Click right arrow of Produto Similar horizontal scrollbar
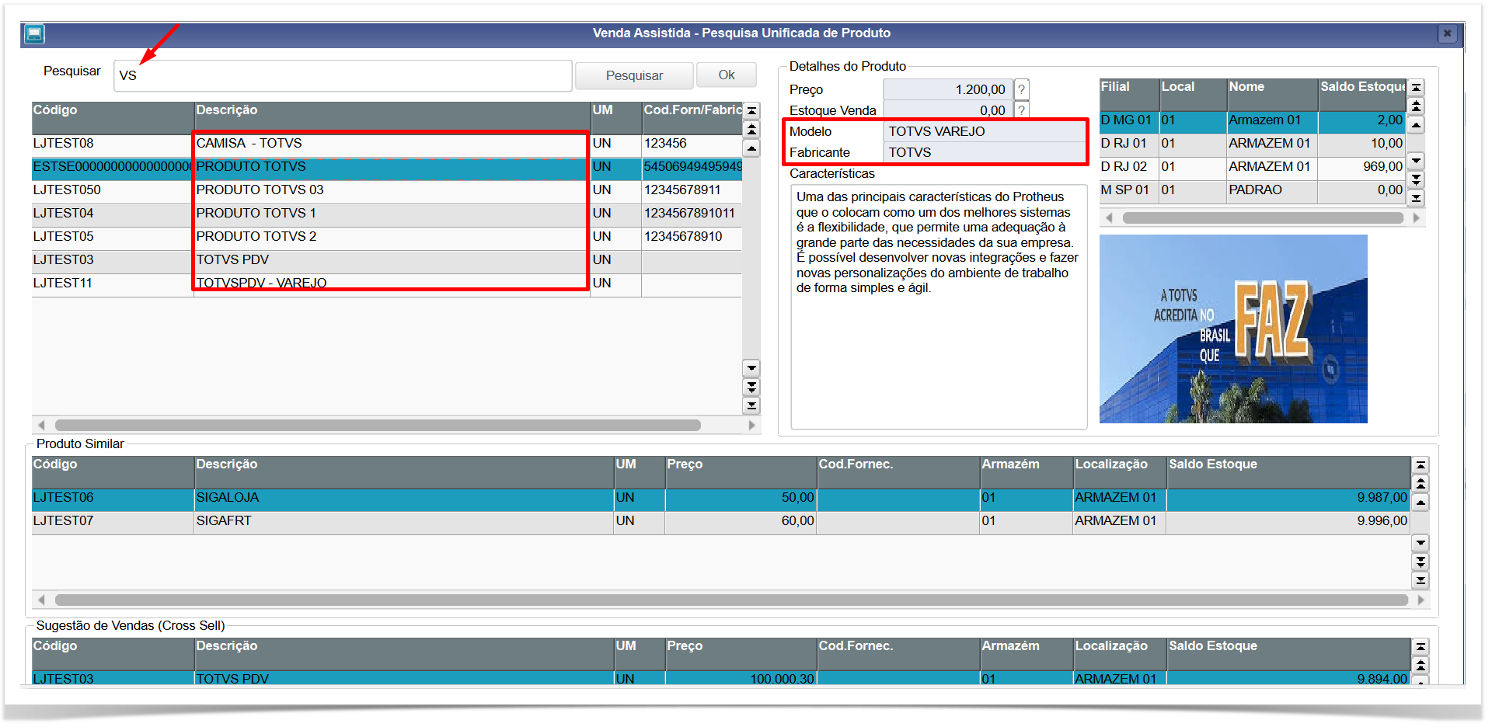 (x=1421, y=600)
